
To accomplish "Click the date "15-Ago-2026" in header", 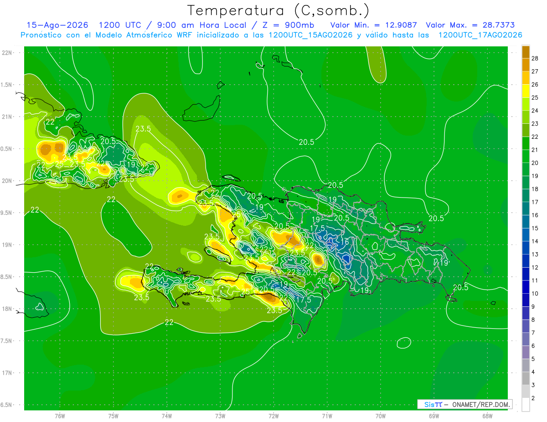I will point(57,25).
